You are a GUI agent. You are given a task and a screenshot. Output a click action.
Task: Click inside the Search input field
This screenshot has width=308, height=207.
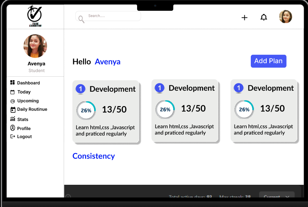[111, 16]
